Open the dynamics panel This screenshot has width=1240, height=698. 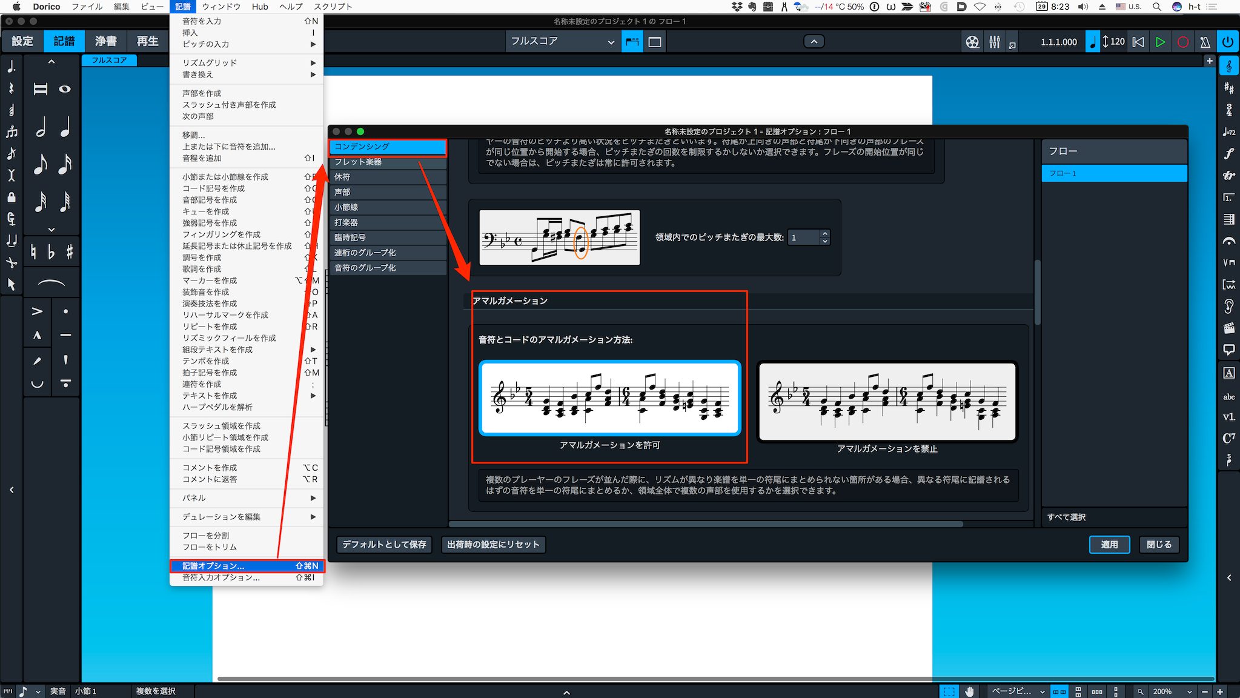[1228, 154]
